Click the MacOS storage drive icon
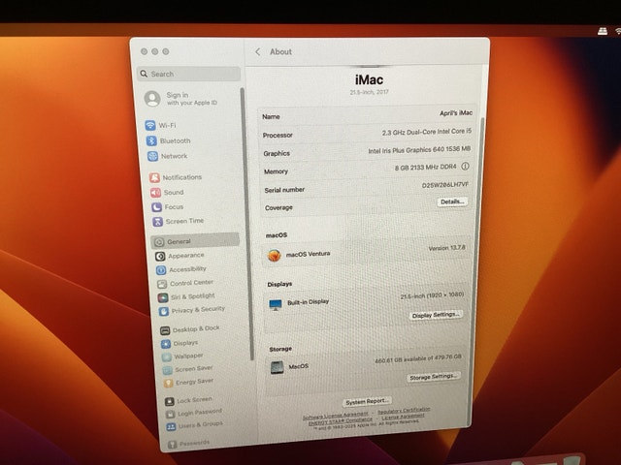Viewport: 621px width, 465px height. pos(278,367)
